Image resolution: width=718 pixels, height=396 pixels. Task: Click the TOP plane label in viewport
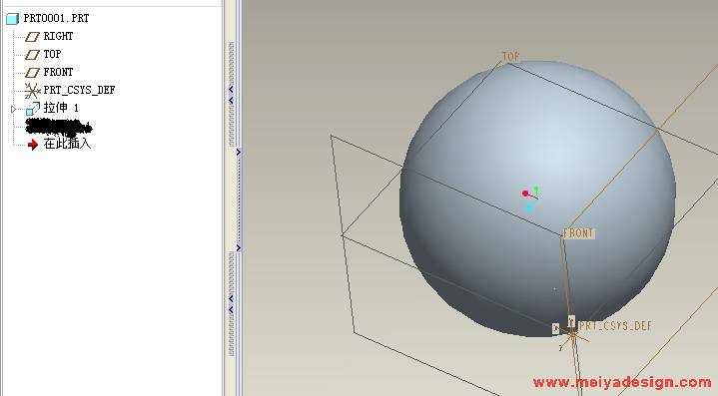(510, 57)
